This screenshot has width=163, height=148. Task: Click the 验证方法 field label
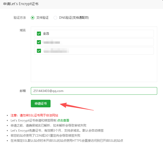click(19, 18)
